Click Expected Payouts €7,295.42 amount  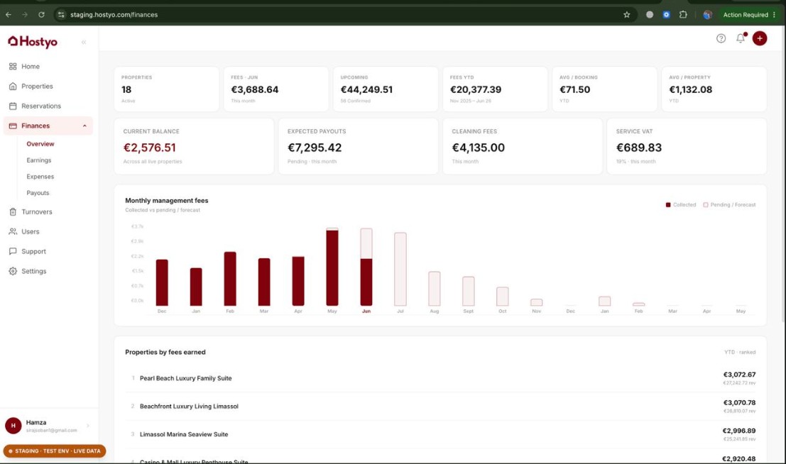click(x=315, y=148)
